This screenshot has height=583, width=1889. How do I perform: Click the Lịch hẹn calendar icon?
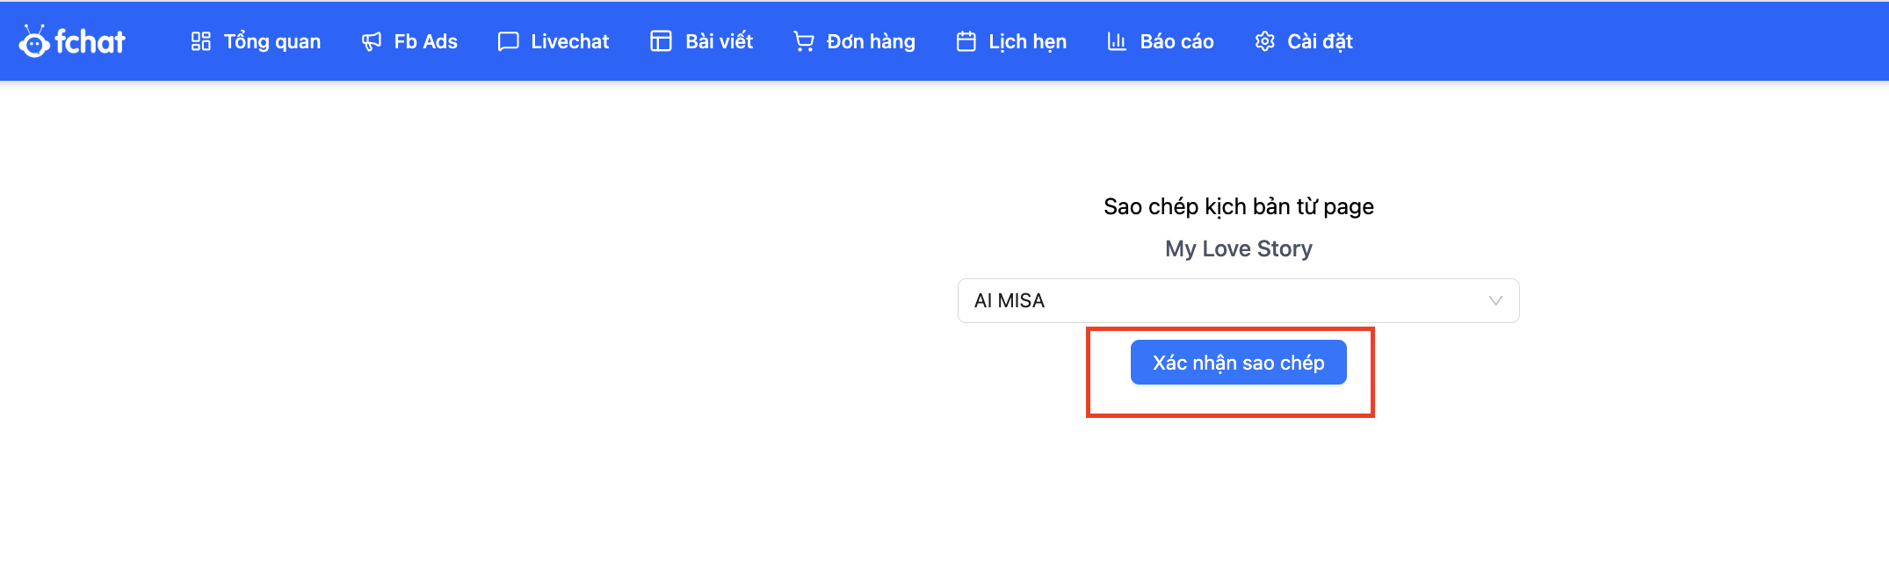(x=966, y=41)
